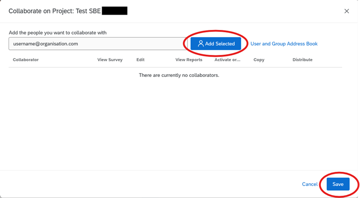Image resolution: width=360 pixels, height=198 pixels.
Task: Click the Edit column header
Action: 140,60
